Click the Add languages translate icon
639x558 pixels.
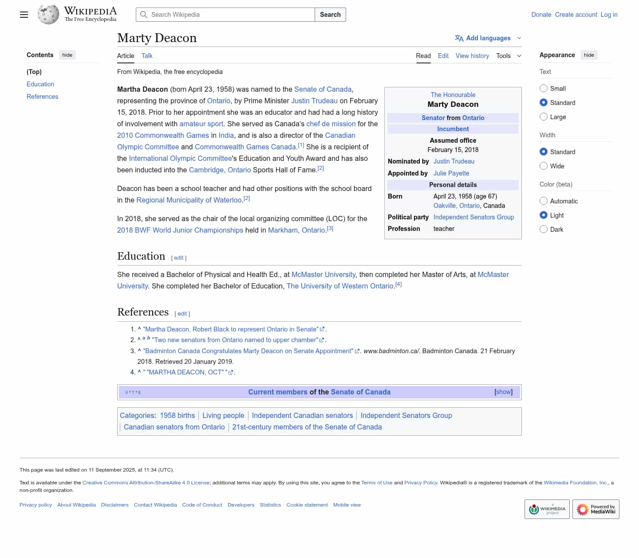459,38
